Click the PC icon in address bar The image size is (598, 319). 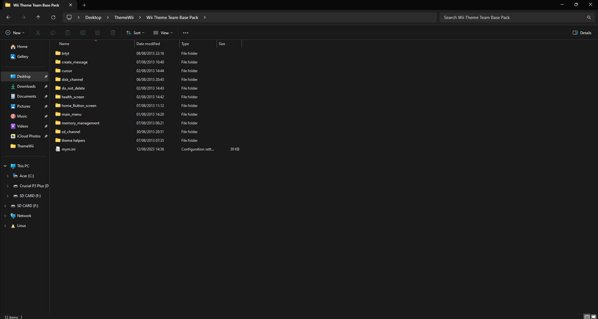[x=69, y=17]
